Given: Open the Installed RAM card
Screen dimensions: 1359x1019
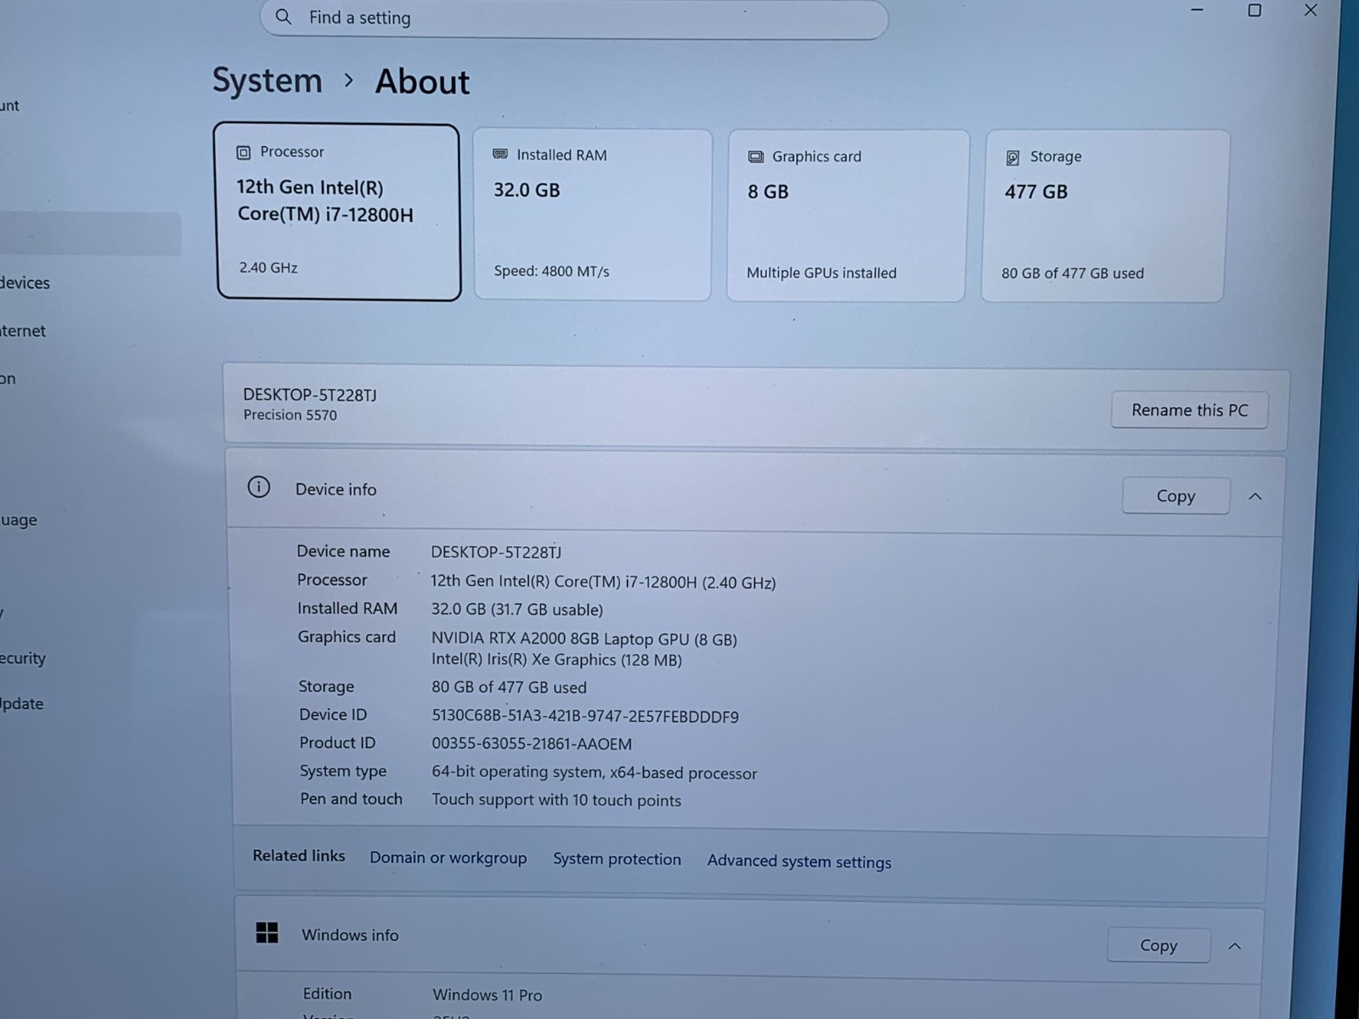Looking at the screenshot, I should coord(593,214).
